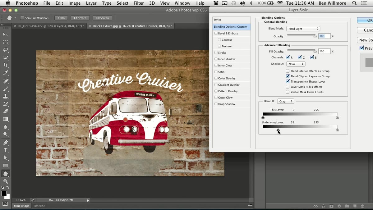This screenshot has height=210, width=373.
Task: Open the status bar info arrow
Action: point(88,201)
